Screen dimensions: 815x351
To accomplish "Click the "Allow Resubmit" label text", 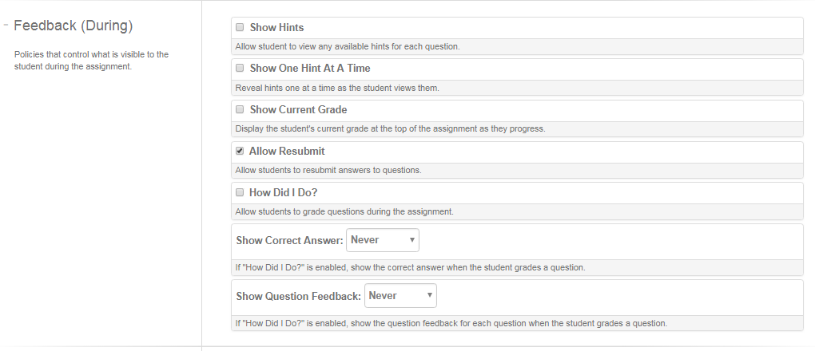I will [287, 151].
